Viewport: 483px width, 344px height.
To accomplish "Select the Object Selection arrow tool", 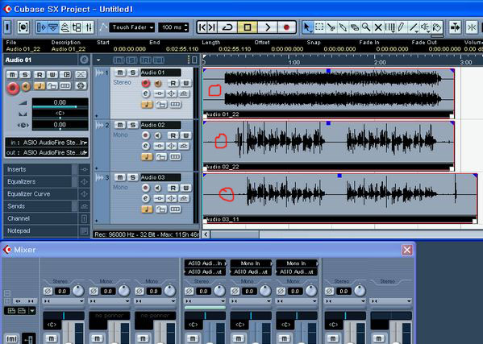I will [x=307, y=27].
